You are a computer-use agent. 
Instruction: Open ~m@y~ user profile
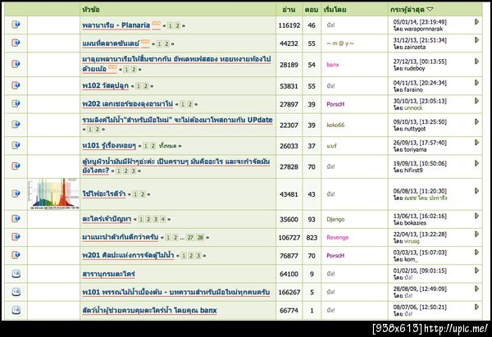click(340, 43)
